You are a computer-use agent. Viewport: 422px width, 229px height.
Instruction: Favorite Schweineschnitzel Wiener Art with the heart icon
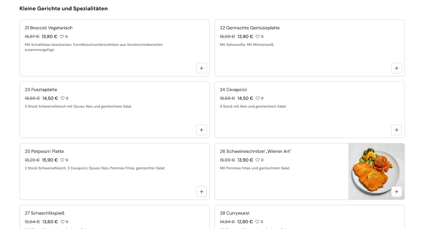click(257, 160)
